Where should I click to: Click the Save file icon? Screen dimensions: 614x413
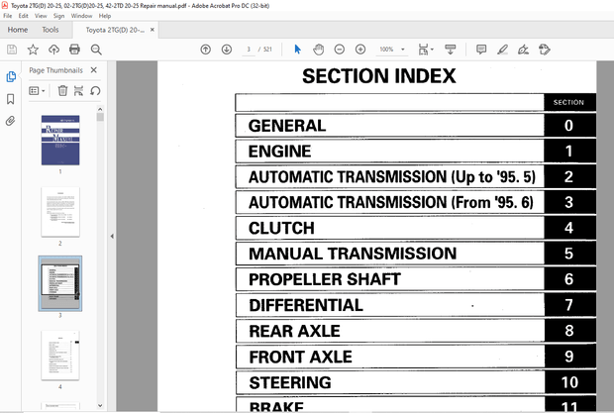point(12,50)
